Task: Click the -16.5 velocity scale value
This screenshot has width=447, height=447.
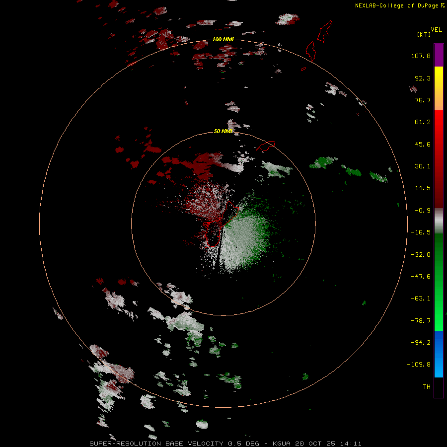Action: point(421,232)
